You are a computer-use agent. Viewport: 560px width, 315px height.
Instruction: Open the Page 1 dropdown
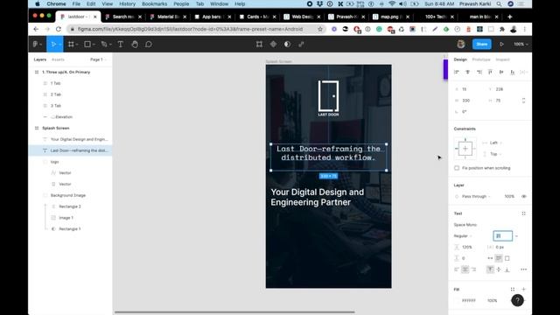pos(98,59)
